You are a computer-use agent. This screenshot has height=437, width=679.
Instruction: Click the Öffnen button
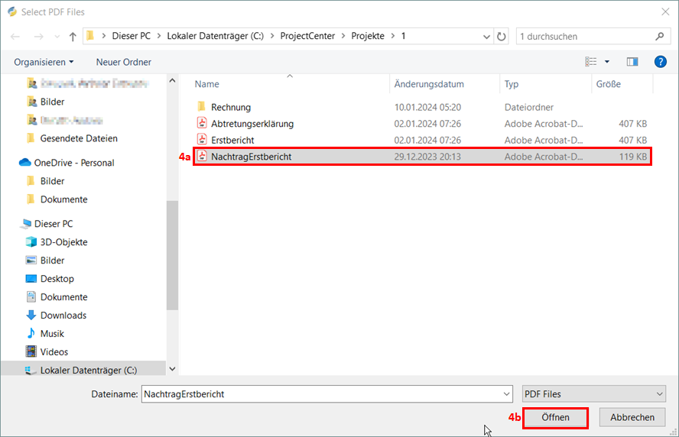coord(555,418)
